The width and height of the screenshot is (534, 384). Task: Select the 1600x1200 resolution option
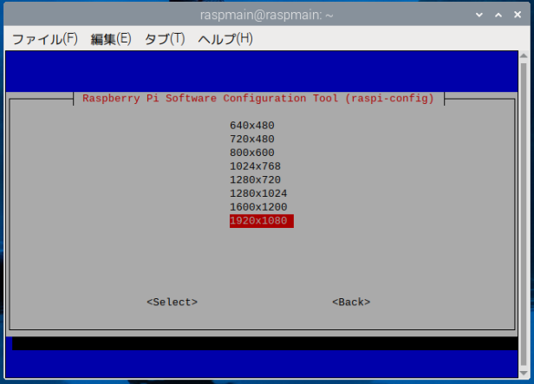pos(258,207)
